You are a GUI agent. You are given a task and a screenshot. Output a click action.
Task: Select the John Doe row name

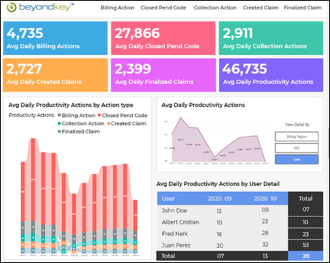[x=174, y=211]
